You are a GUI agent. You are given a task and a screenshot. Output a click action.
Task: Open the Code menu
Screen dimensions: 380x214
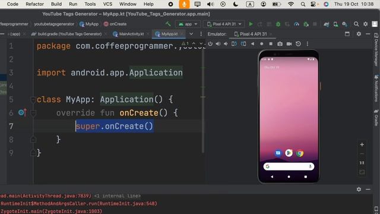tap(12, 4)
